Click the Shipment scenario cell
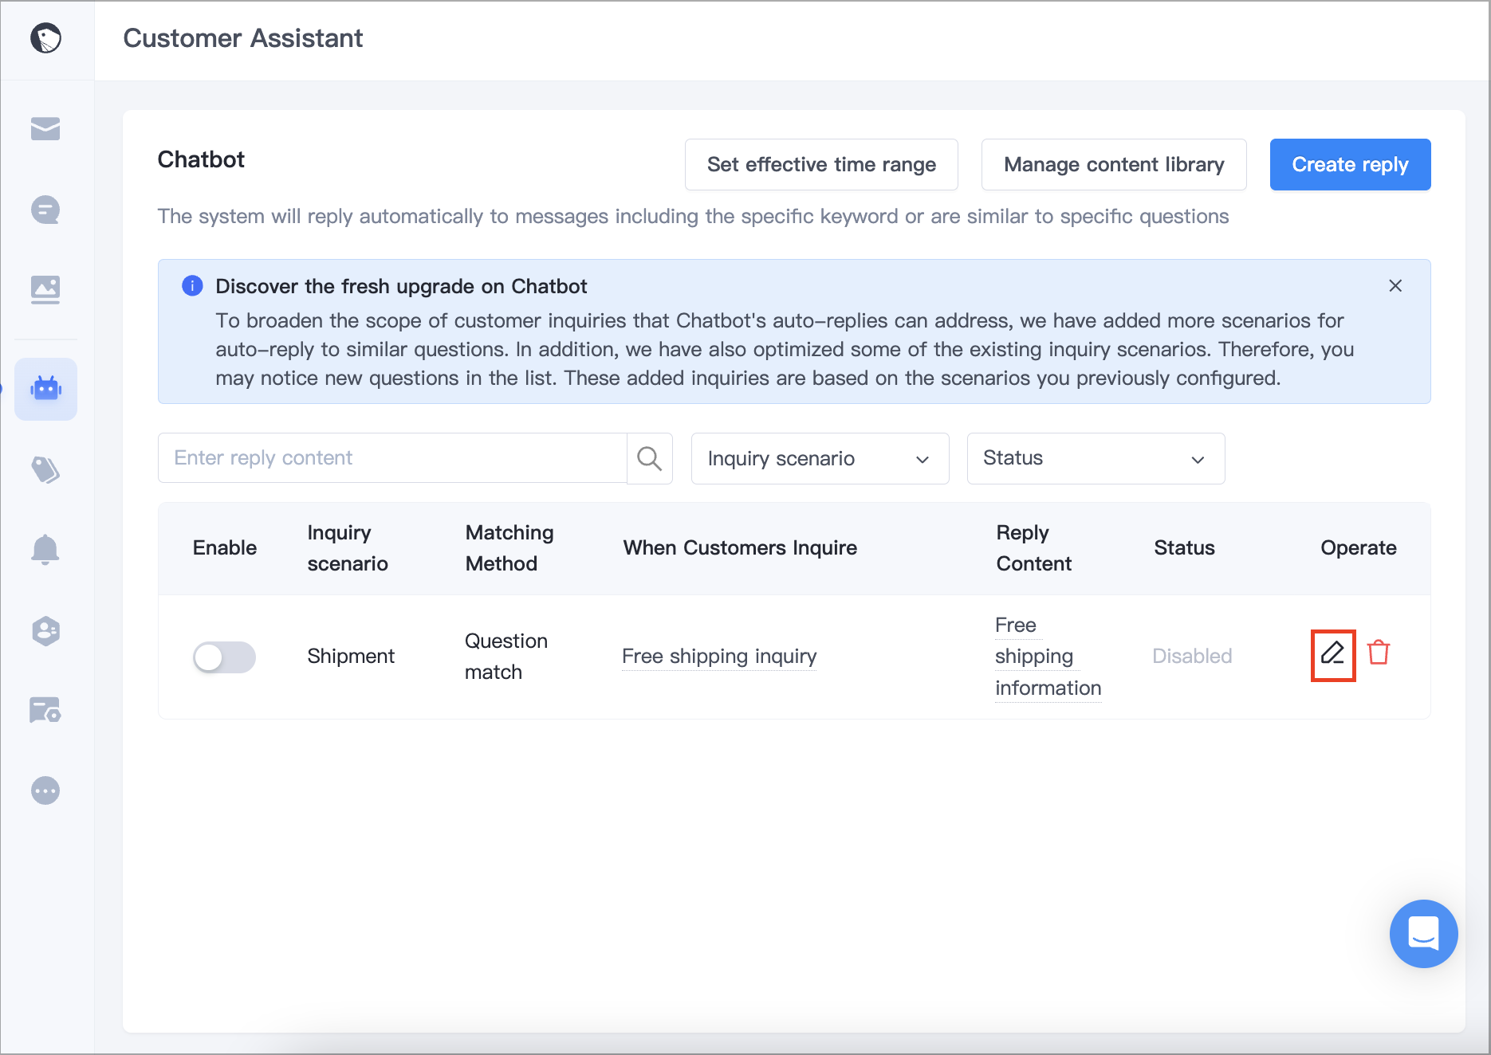 pos(351,656)
